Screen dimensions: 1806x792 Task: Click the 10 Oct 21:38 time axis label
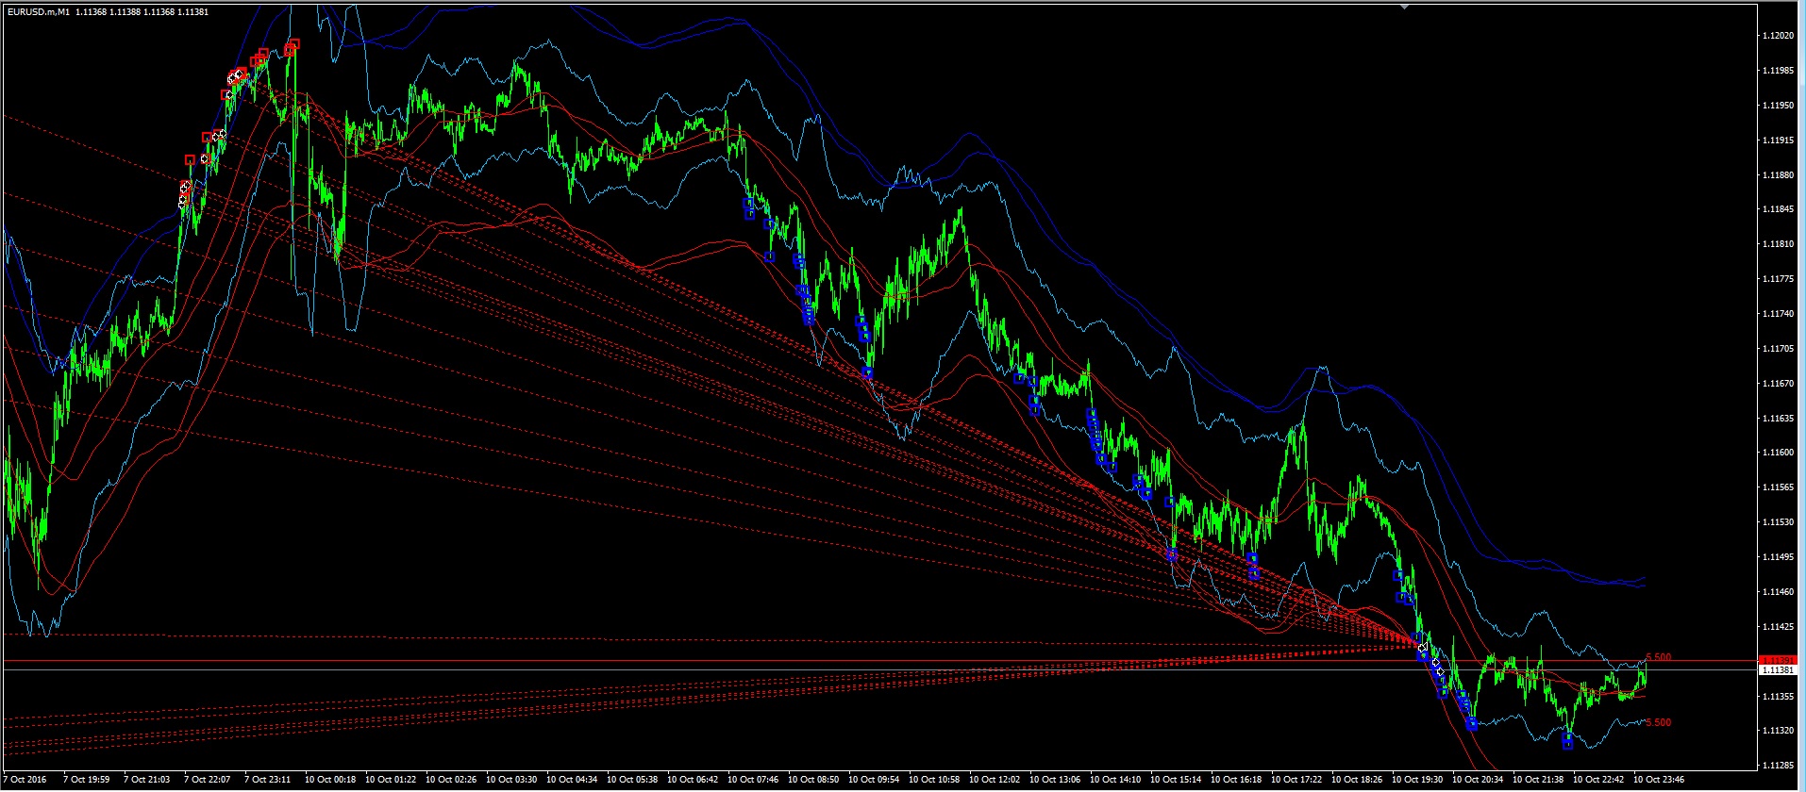pos(1538,780)
